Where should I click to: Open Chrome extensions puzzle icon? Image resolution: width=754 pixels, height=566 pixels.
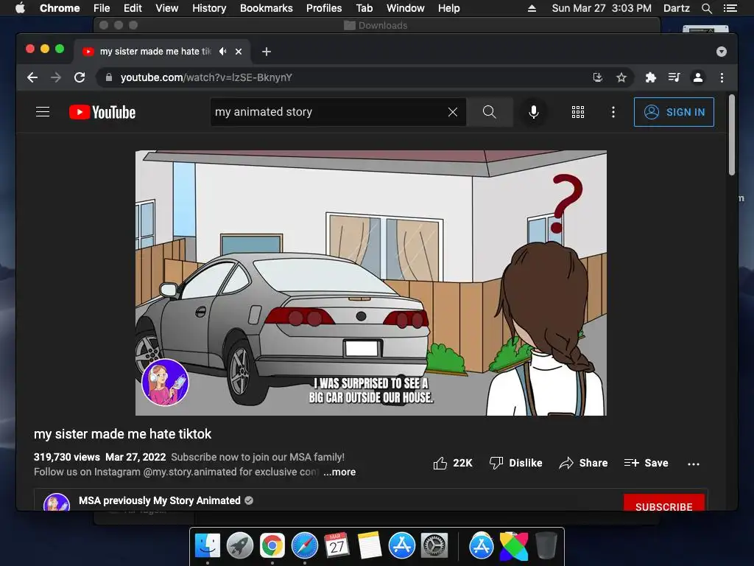(651, 77)
